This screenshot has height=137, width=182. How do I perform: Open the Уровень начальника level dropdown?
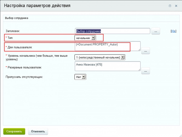click(100, 57)
